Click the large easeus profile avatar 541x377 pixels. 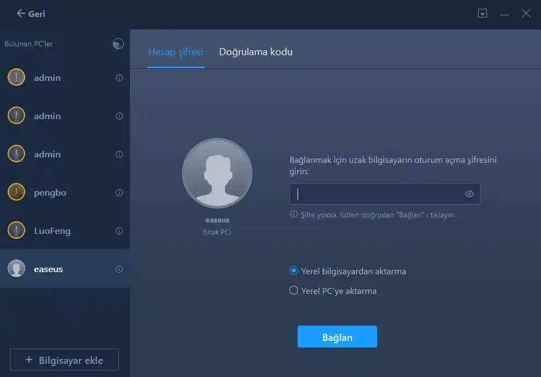(x=217, y=173)
